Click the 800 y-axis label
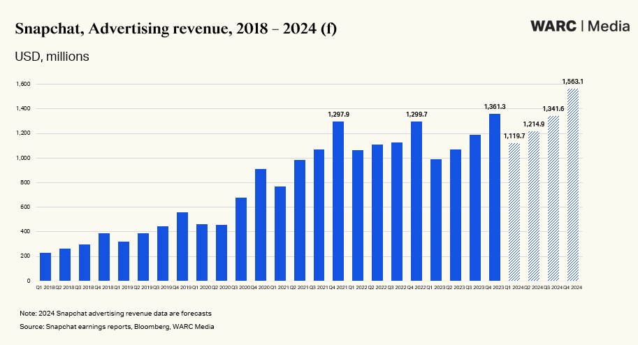 (26, 183)
